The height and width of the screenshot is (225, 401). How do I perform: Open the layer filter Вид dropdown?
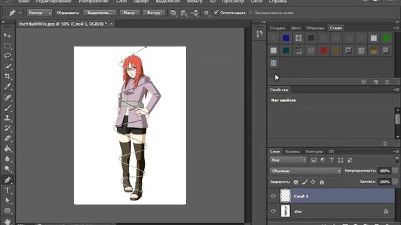tap(288, 160)
